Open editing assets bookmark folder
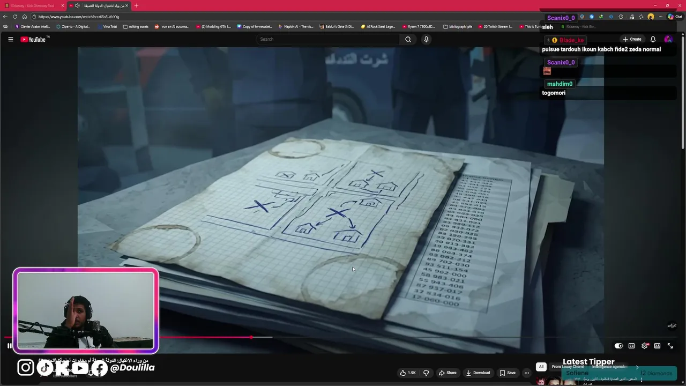The image size is (686, 386). pyautogui.click(x=136, y=26)
